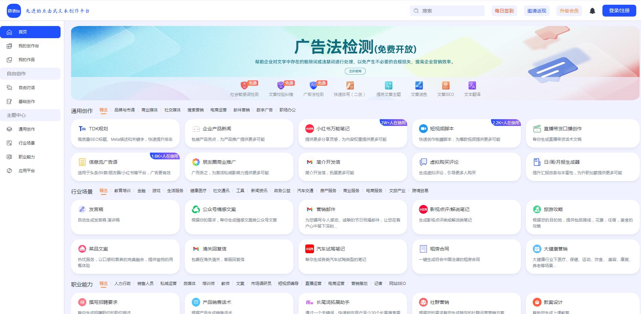Click the 通用创作 sidebar icon
Screen dimensions: 641x314
click(9, 129)
